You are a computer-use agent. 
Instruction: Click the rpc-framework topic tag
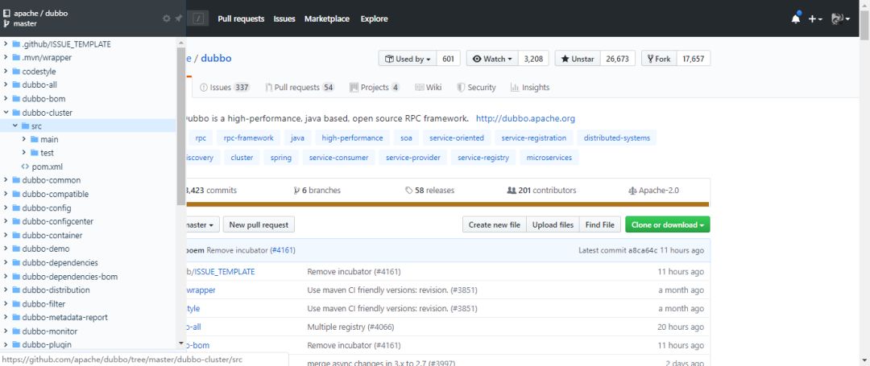[x=249, y=138]
